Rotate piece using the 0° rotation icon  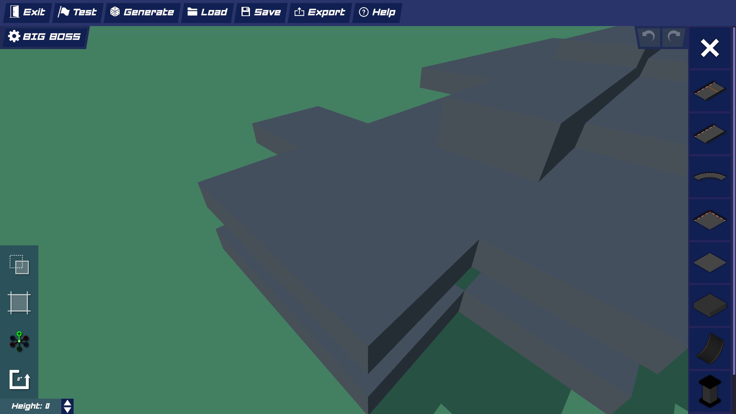(19, 379)
